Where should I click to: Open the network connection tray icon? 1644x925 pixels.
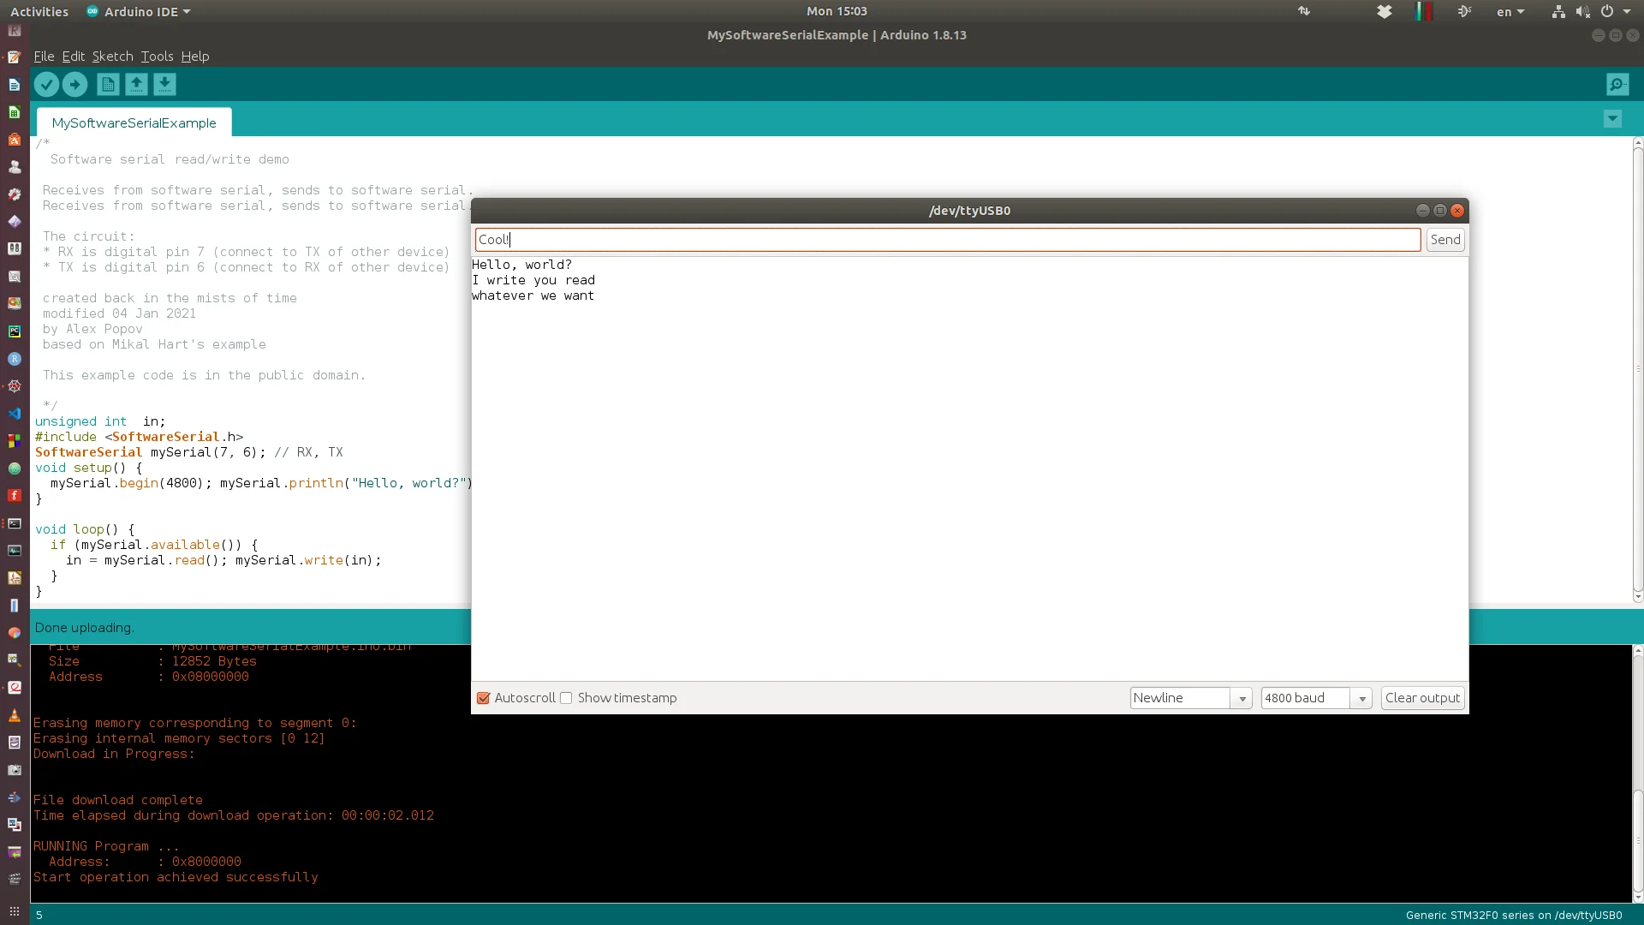point(1558,12)
